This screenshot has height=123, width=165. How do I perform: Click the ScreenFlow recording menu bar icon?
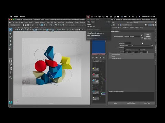[x=88, y=17]
